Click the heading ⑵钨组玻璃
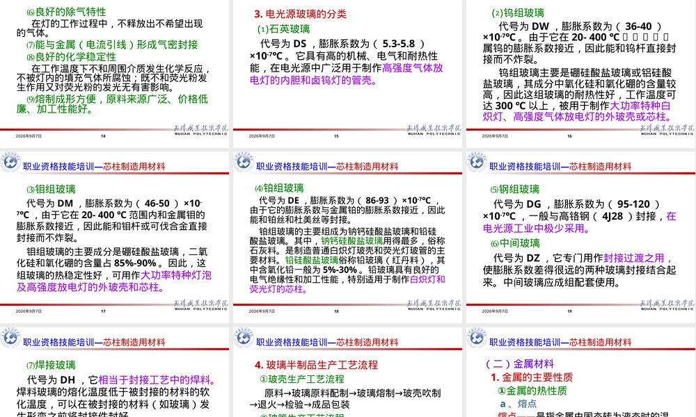 tap(518, 13)
